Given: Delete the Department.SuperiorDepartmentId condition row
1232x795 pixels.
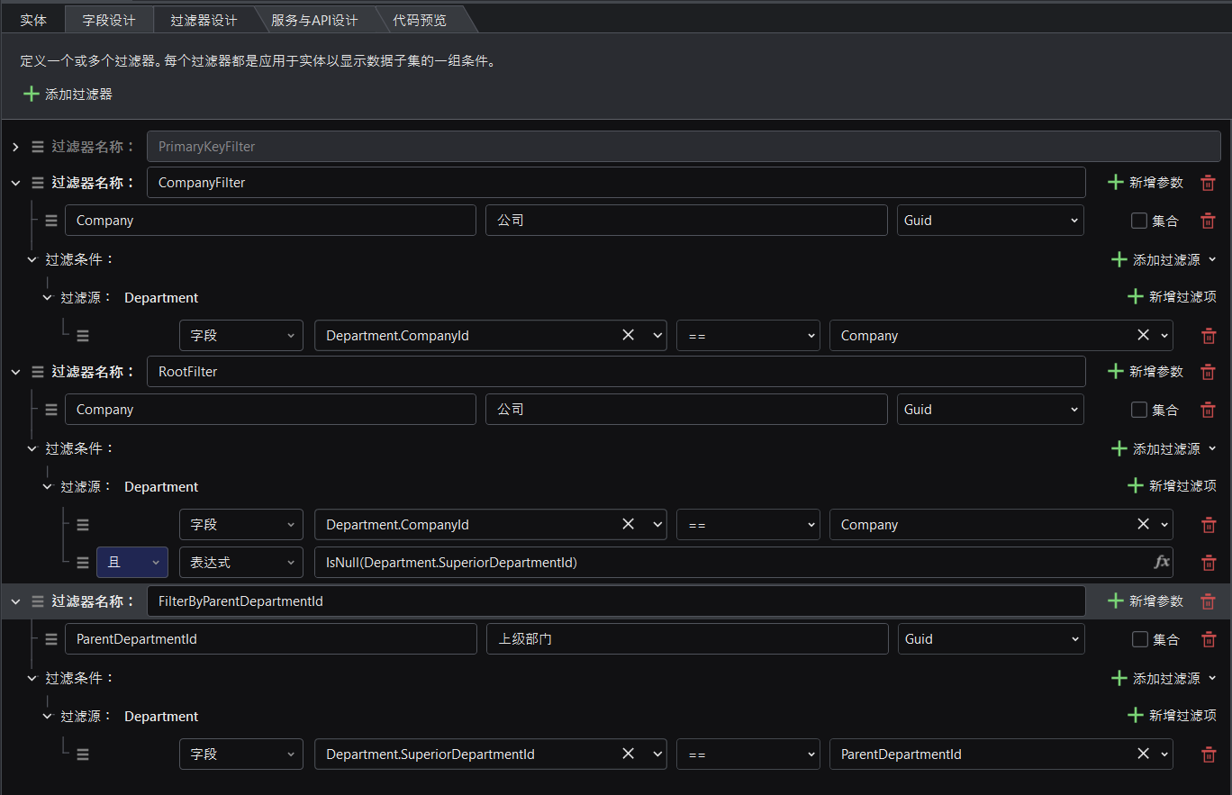Looking at the screenshot, I should (1209, 754).
